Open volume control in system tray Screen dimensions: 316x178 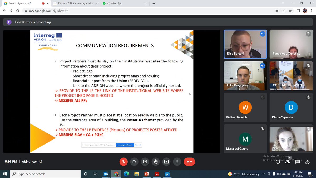tap(278, 174)
